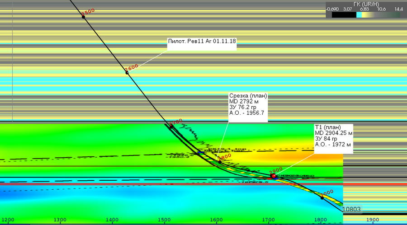The image size is (407, 225).
Task: Click the 1200 tick on horizontal axis
Action: (8, 220)
